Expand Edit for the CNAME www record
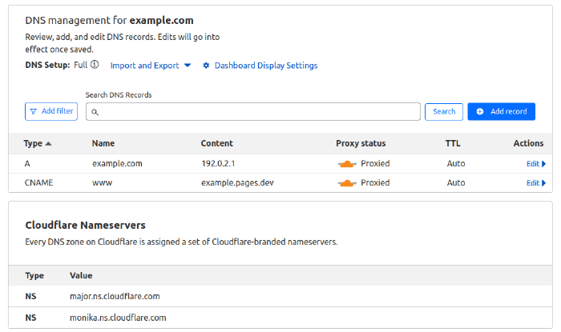 [x=535, y=182]
